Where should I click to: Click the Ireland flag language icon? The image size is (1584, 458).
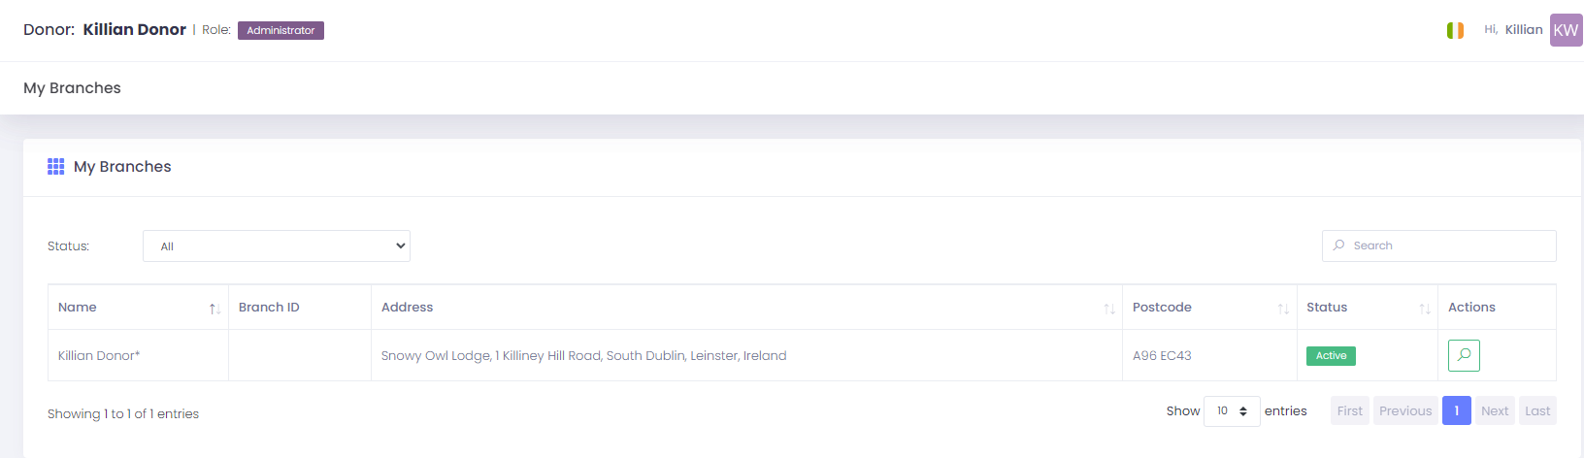point(1455,30)
